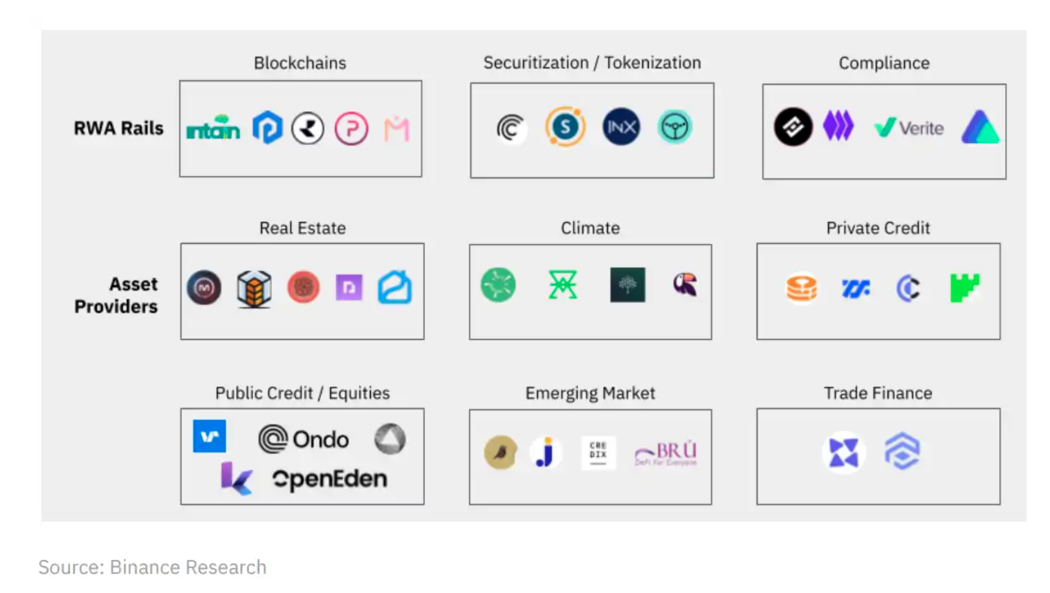This screenshot has height=593, width=1050.
Task: Select the OpenEden logo
Action: point(329,479)
